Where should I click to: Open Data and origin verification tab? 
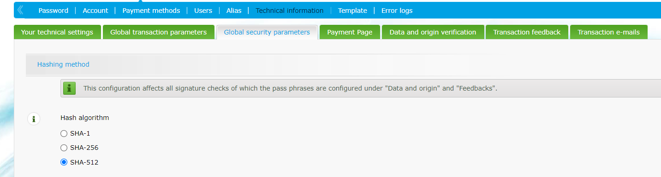[x=433, y=32]
